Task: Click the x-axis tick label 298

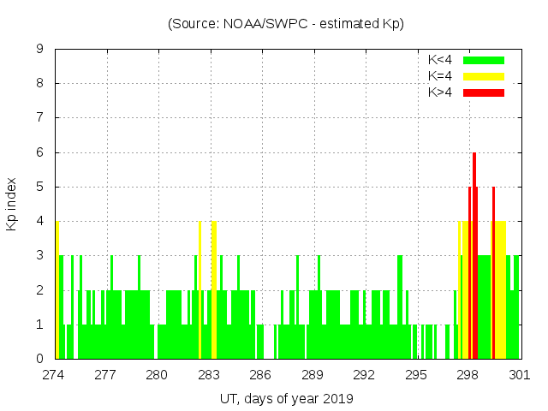Action: point(468,375)
